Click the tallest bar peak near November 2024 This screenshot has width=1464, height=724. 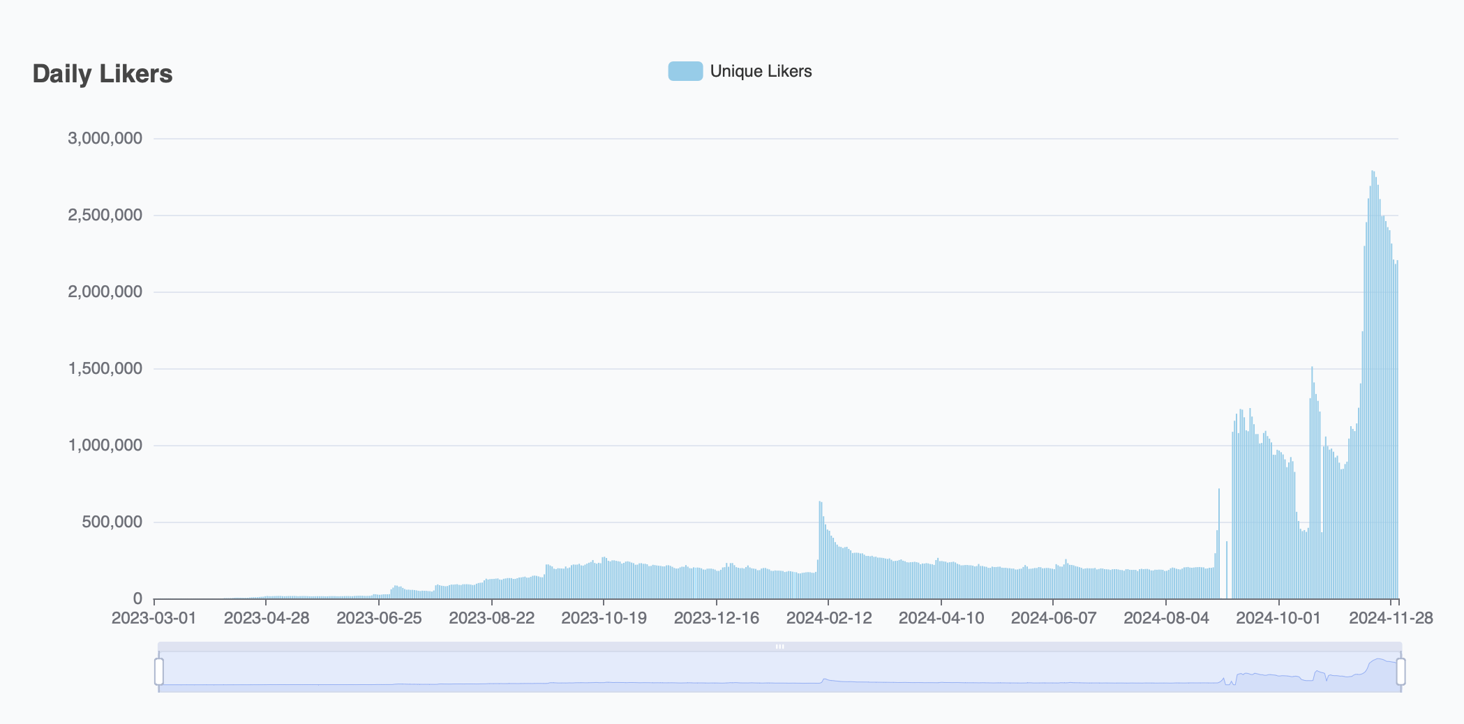[x=1373, y=384]
